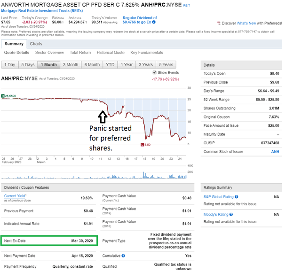This screenshot has height=272, width=301.
Task: Open the PDF icon beside Discover What's New
Action: (x=219, y=23)
